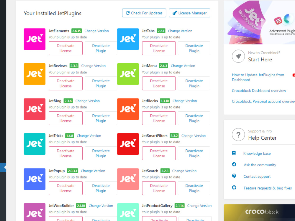The width and height of the screenshot is (295, 221).
Task: Click the Knowledge base book icon
Action: (234, 153)
